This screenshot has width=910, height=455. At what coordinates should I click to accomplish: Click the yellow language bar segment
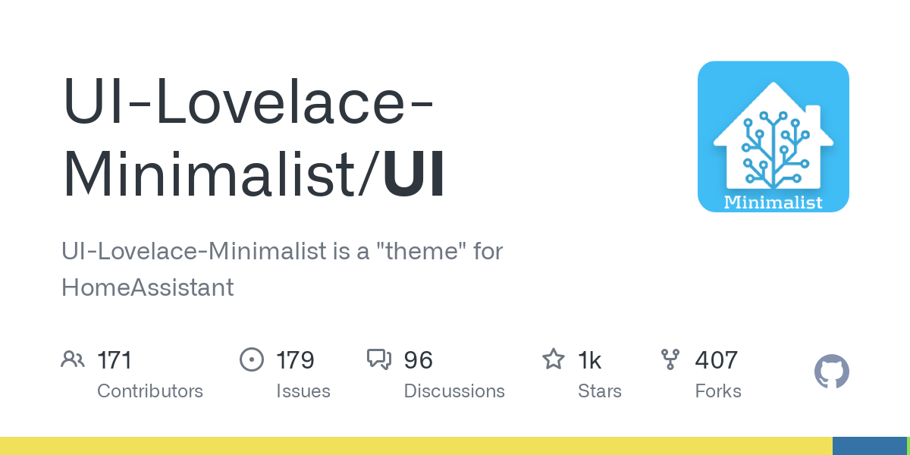pyautogui.click(x=416, y=446)
